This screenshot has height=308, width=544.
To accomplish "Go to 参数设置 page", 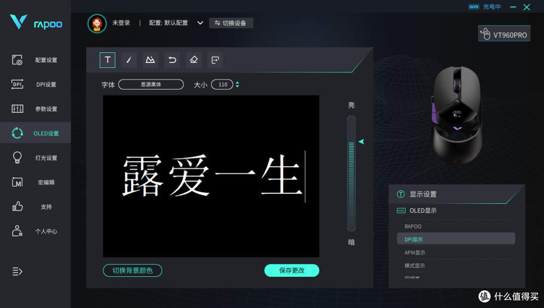I will coord(35,109).
